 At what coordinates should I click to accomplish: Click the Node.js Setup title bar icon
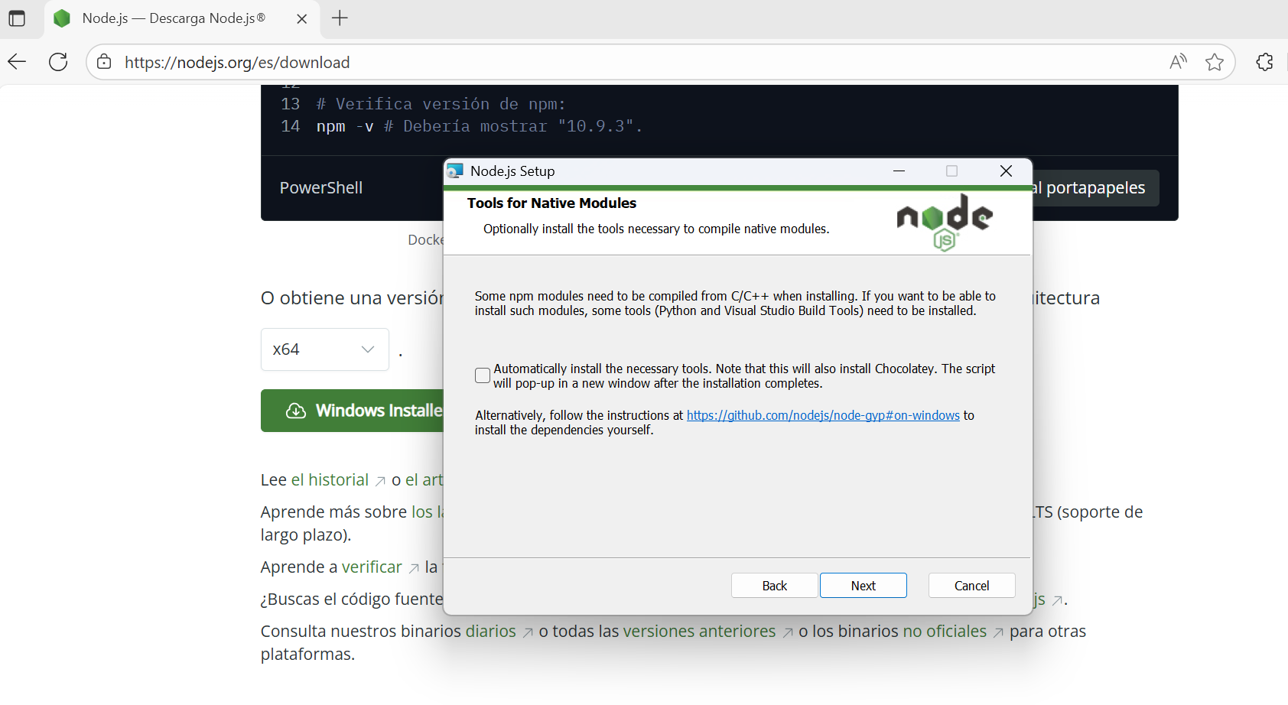pyautogui.click(x=456, y=171)
